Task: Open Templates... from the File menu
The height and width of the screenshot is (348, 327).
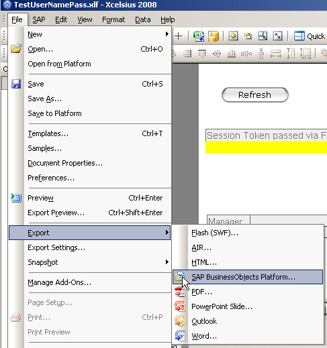Action: [89, 133]
